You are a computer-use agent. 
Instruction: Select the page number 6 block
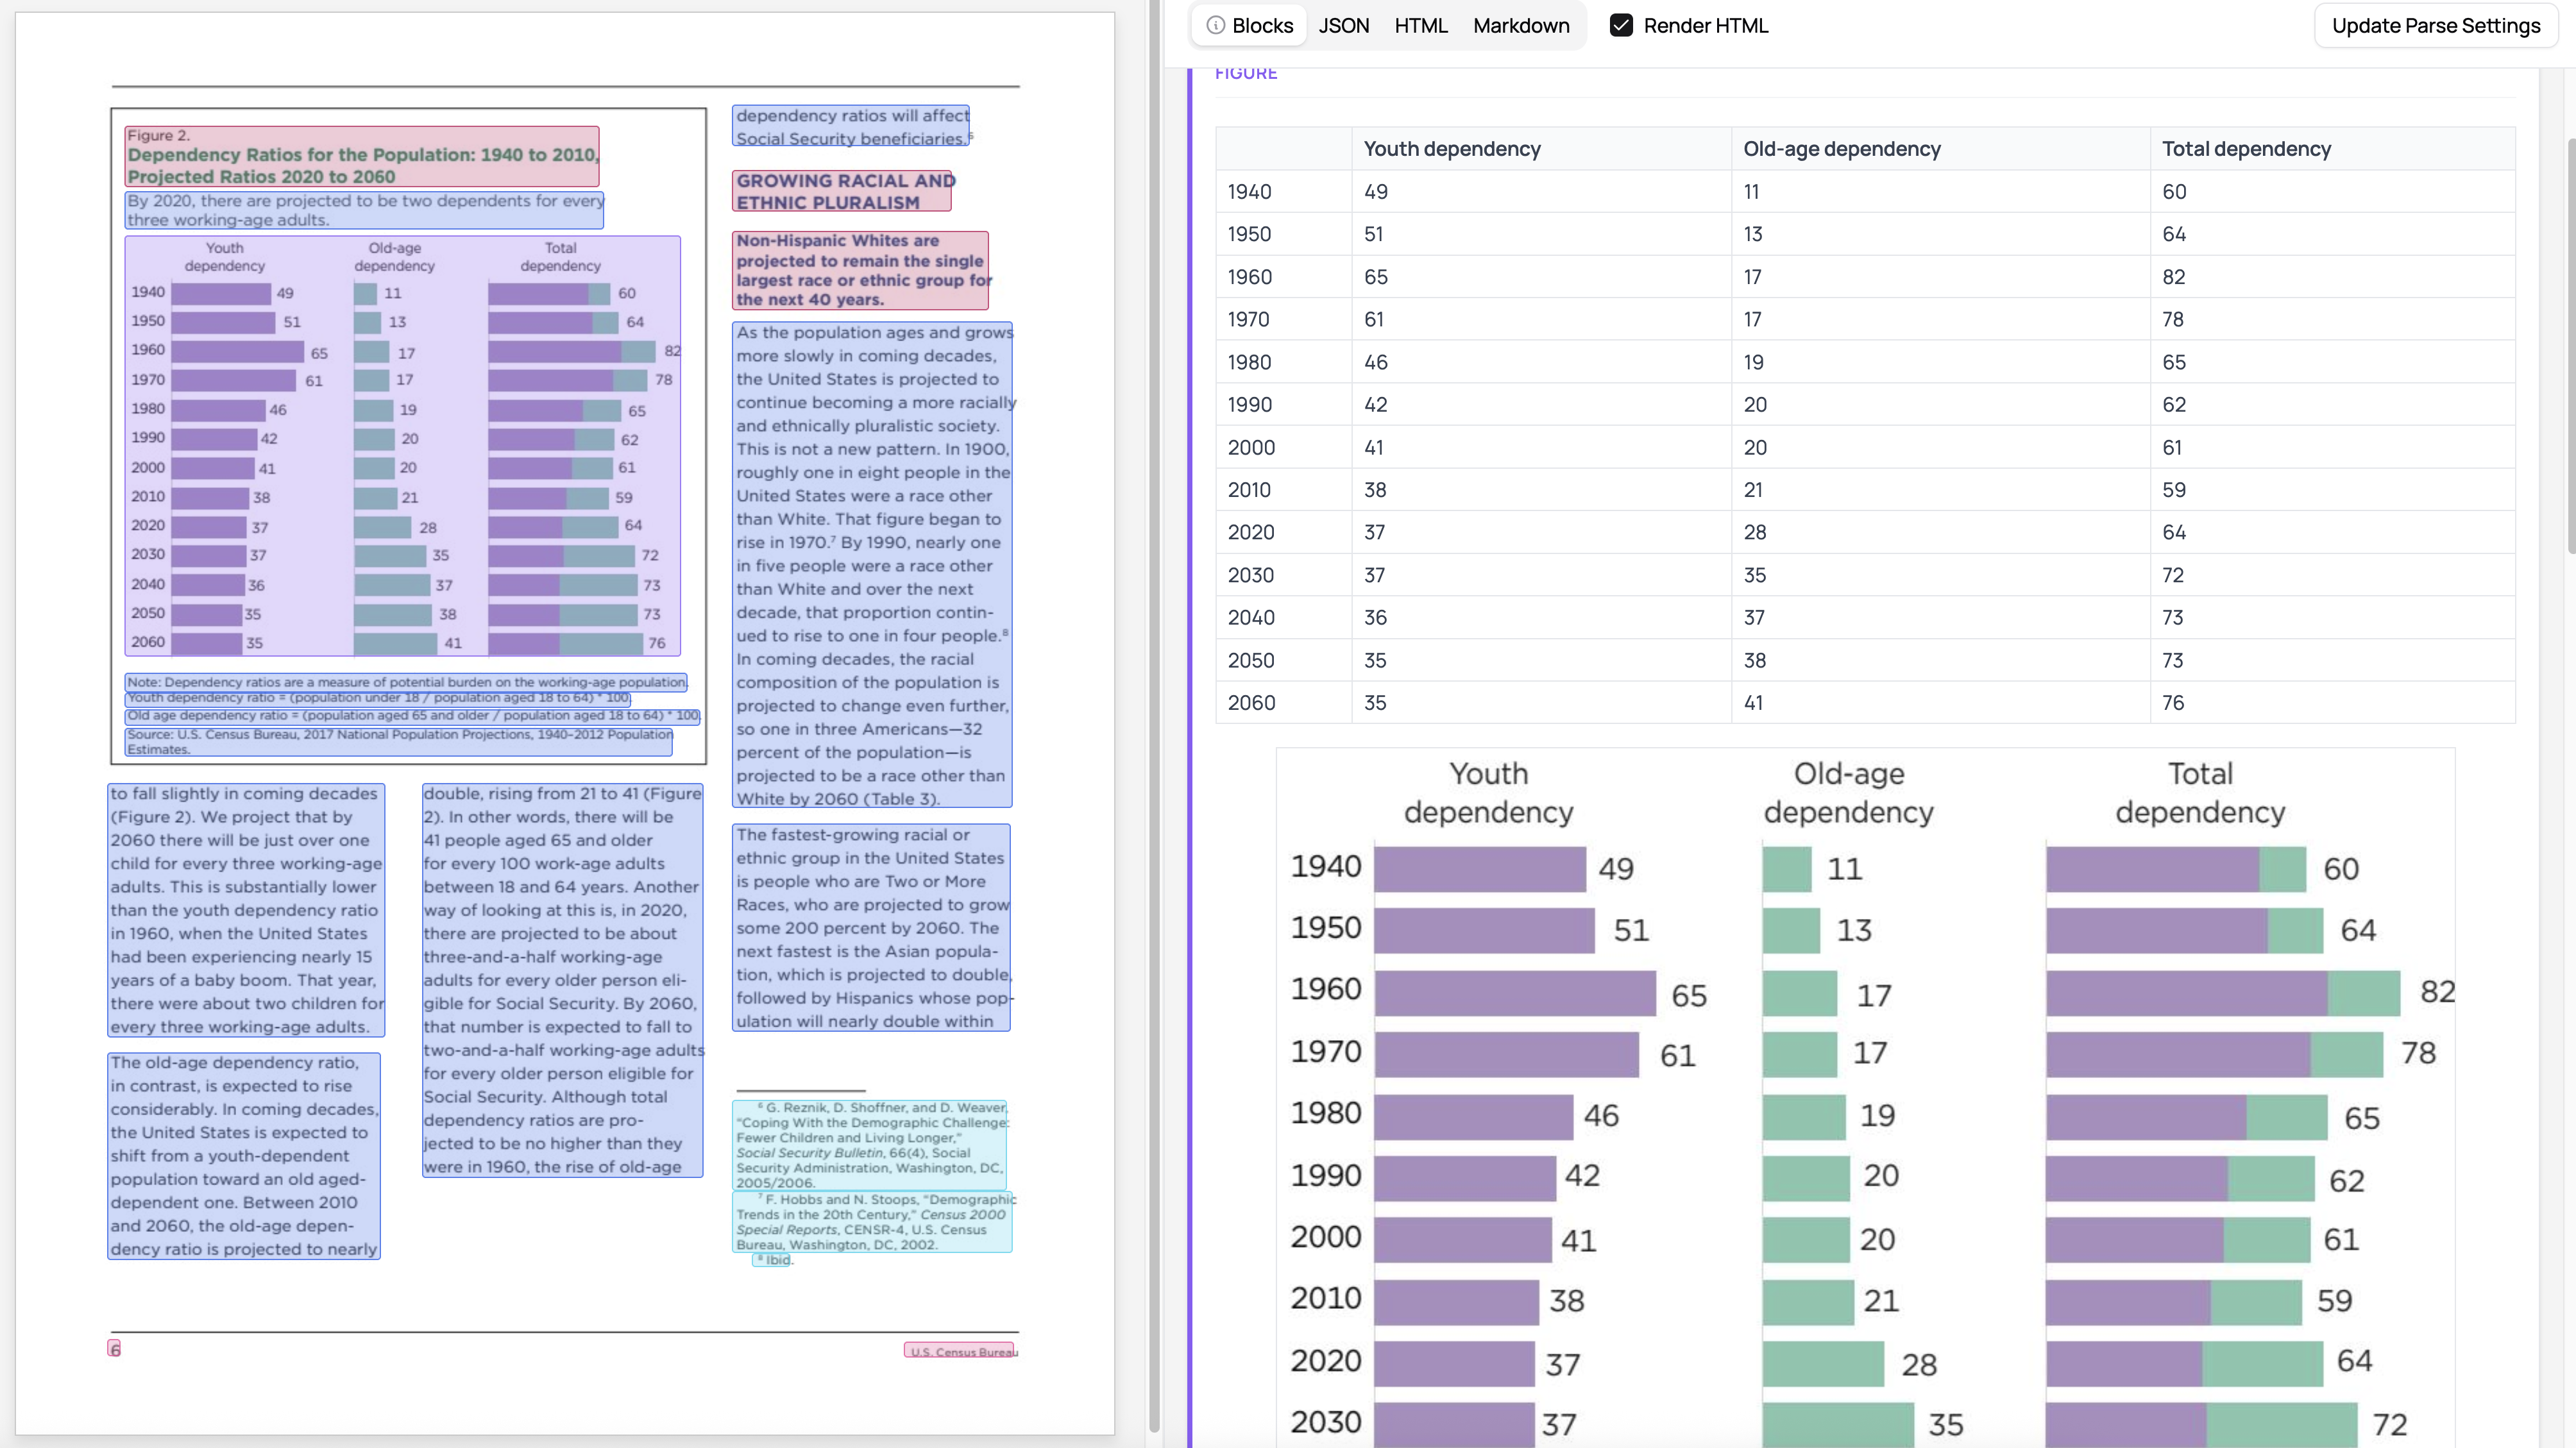[x=115, y=1347]
